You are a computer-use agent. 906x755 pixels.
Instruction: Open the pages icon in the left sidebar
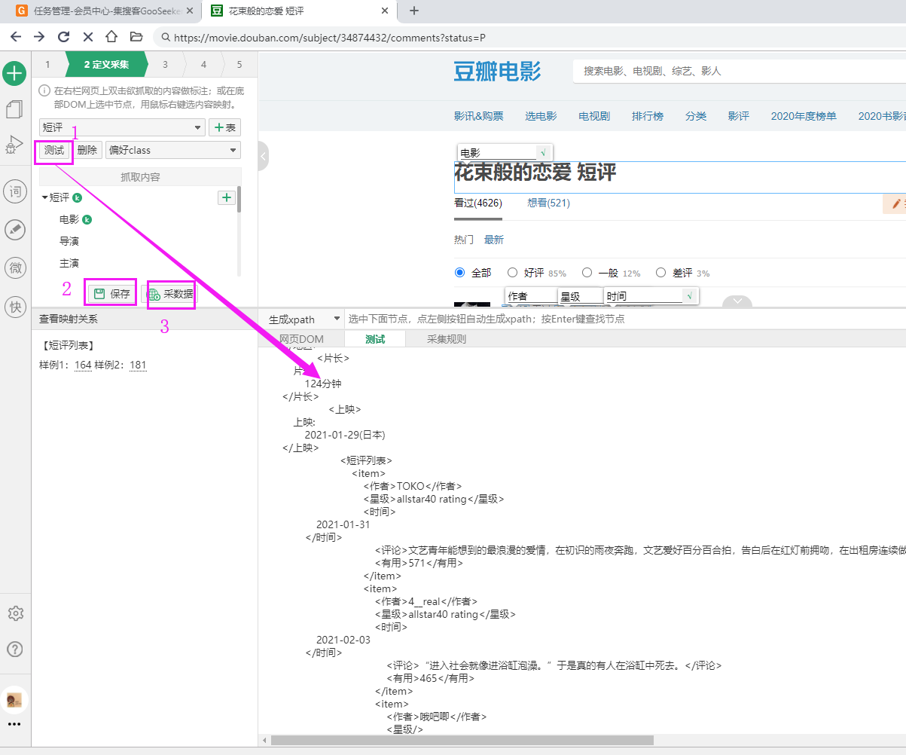[x=14, y=109]
